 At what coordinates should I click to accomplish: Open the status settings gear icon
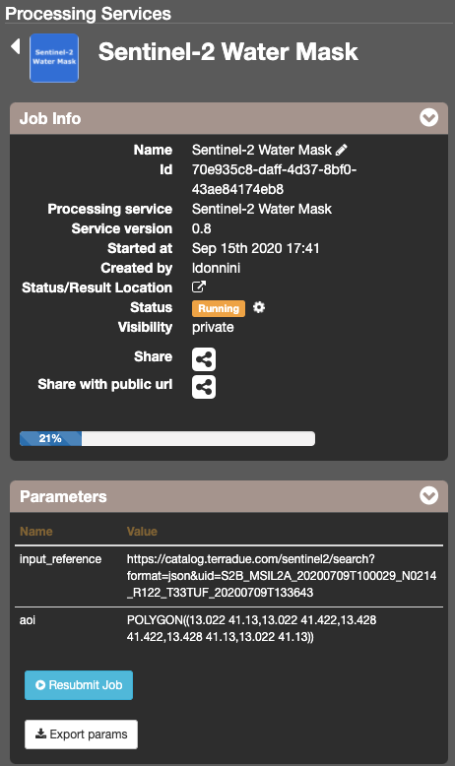[x=259, y=307]
